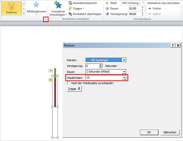This screenshot has width=183, height=141.
Task: Open Effektoptionen star button
Action: click(37, 9)
